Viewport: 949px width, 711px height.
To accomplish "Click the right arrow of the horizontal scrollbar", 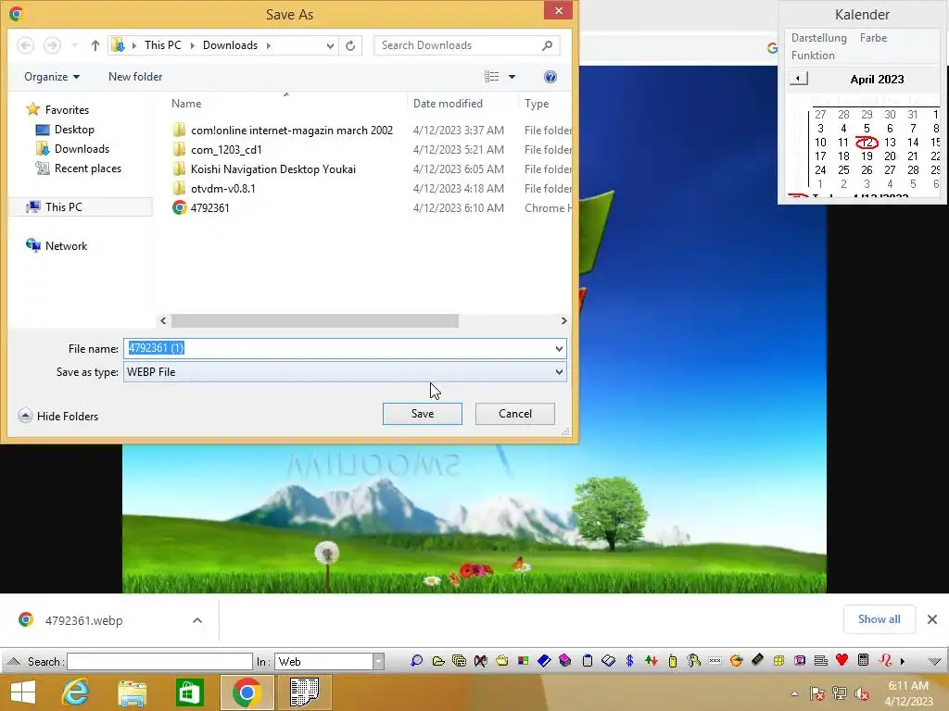I will pos(563,320).
